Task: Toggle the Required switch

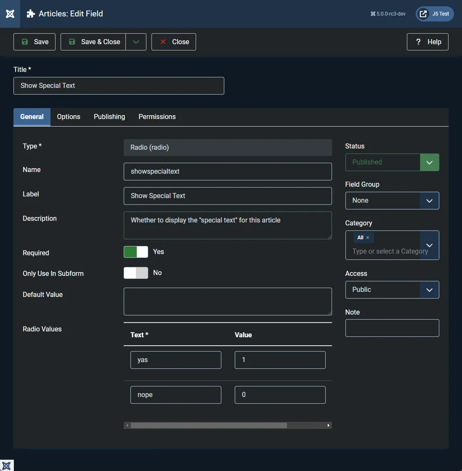Action: 136,252
